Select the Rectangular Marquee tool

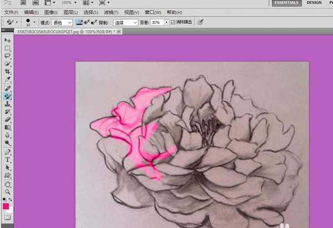[x=7, y=48]
